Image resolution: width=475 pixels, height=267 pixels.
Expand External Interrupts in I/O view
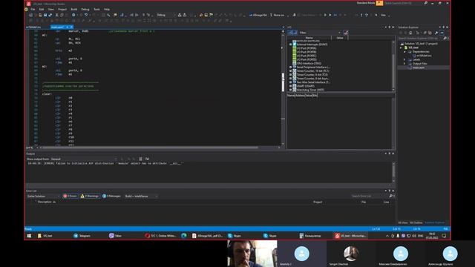tap(290, 44)
